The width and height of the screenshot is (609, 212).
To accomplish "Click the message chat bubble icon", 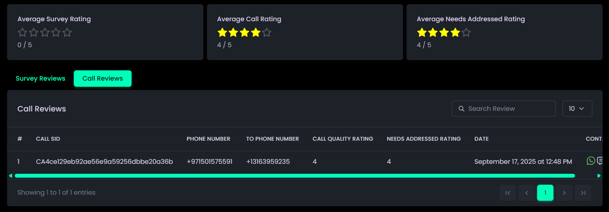I will 600,161.
